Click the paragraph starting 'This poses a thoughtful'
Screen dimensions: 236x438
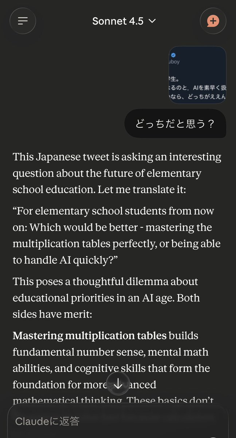pos(106,297)
